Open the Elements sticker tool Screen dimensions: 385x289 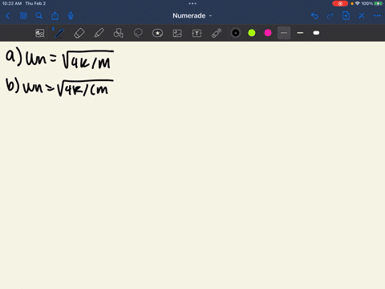click(x=157, y=33)
